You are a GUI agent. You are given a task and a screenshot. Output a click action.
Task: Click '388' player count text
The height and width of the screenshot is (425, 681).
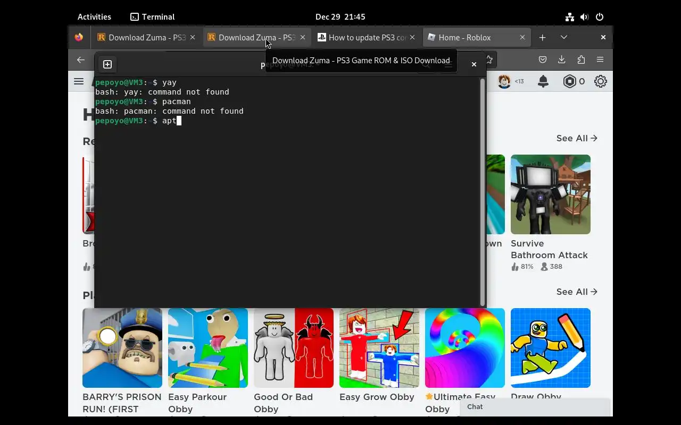[556, 267]
